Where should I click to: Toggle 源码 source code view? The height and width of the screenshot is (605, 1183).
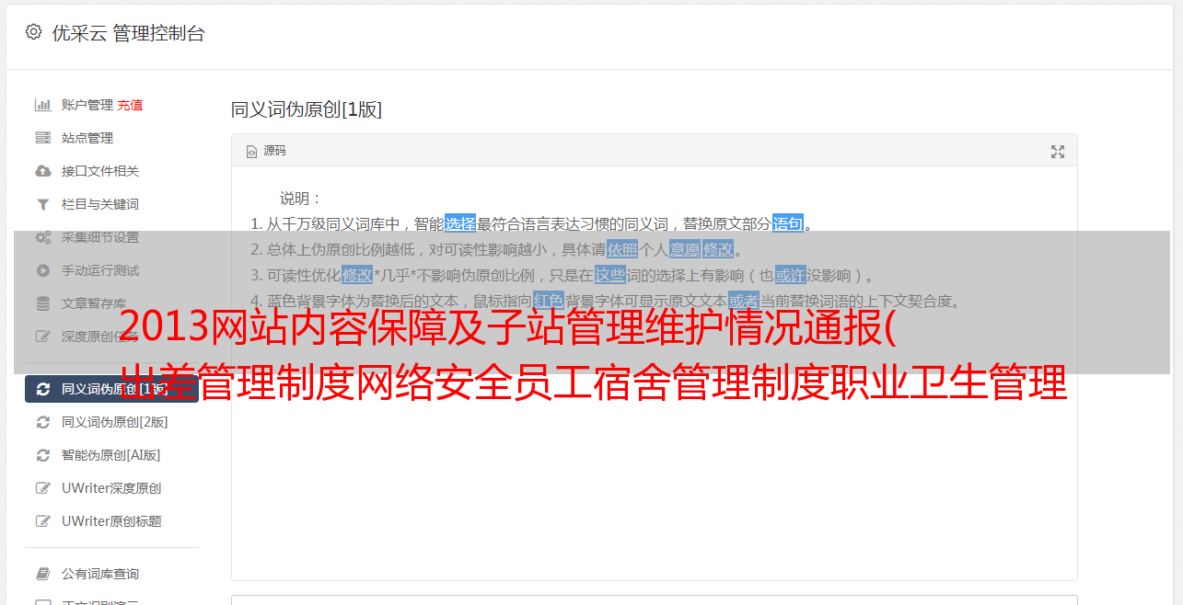pyautogui.click(x=266, y=151)
